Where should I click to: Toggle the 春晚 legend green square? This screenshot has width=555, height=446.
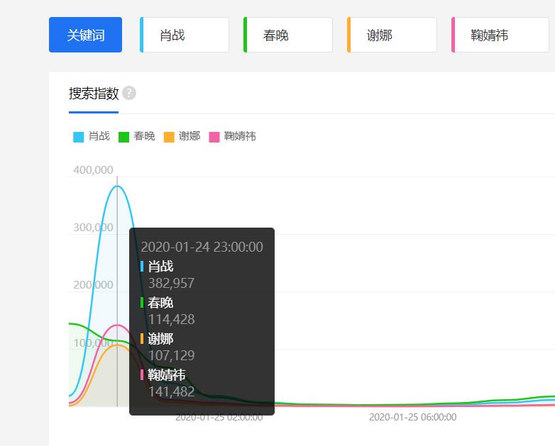tap(123, 137)
